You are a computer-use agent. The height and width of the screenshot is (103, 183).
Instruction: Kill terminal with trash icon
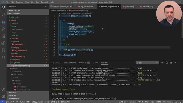(x=171, y=63)
